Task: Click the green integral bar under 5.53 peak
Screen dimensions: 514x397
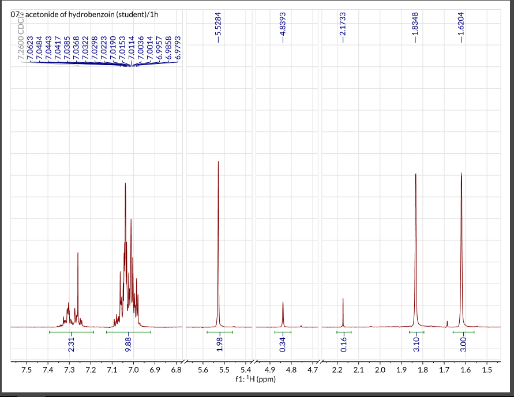Action: pos(220,332)
